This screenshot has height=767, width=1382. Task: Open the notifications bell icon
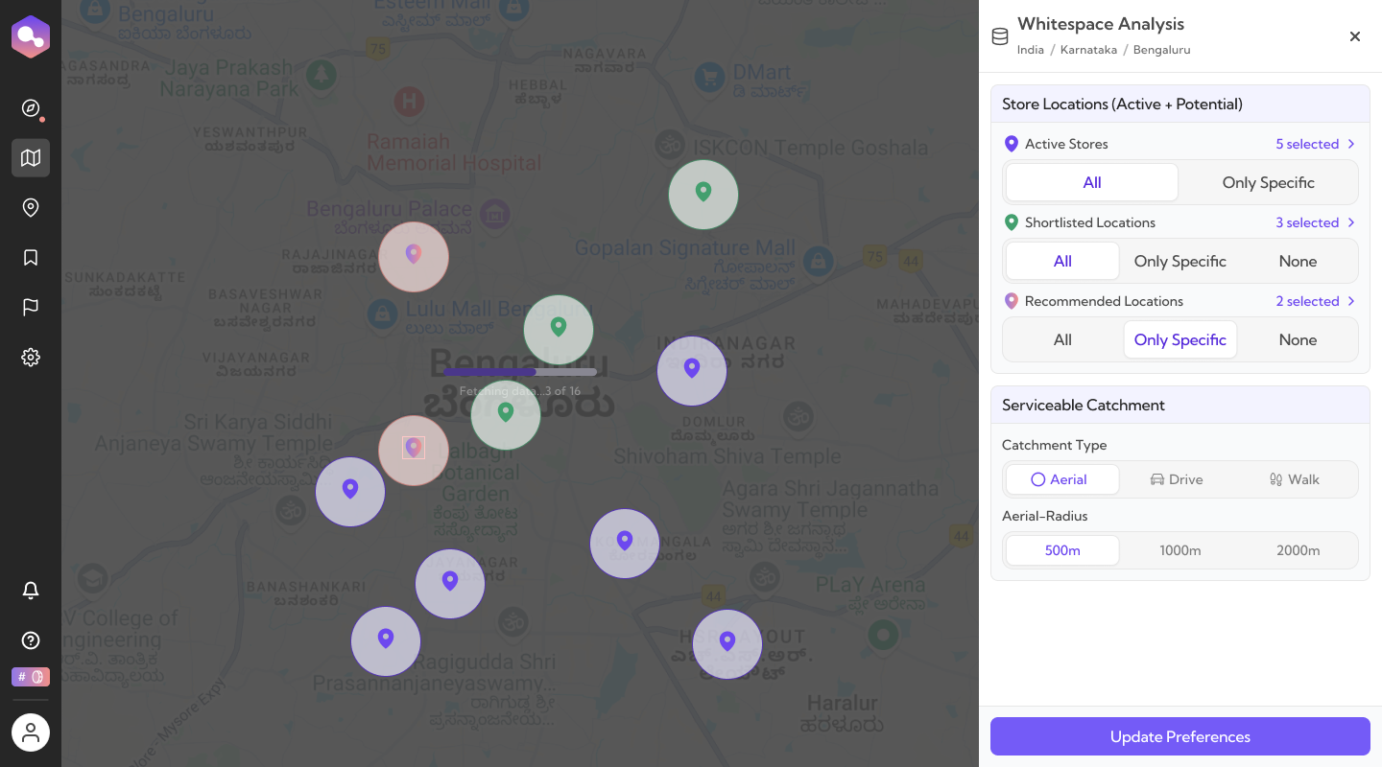coord(31,590)
